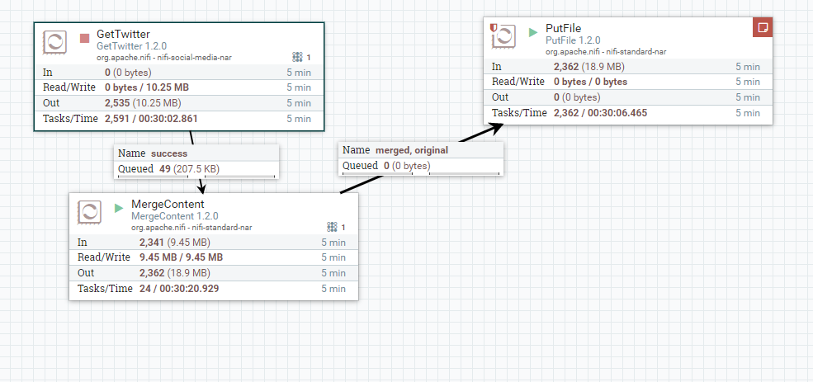Click Queued 49 (207.5 KB) on success connection
This screenshot has height=382, width=813.
pos(168,168)
